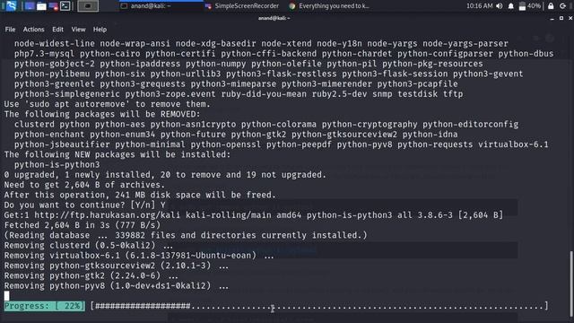Open the notifications bell icon
Image resolution: width=574 pixels, height=323 pixels.
coord(510,6)
